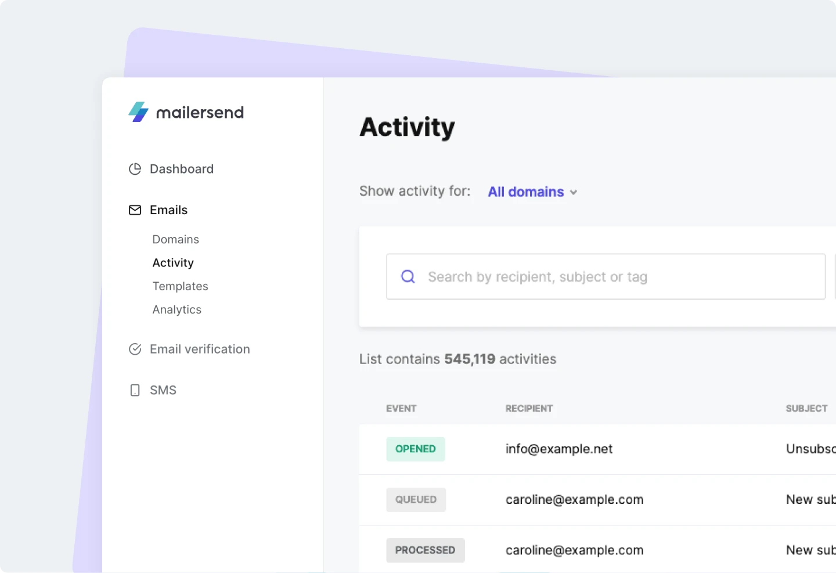
Task: Go to Email verification
Action: click(200, 349)
